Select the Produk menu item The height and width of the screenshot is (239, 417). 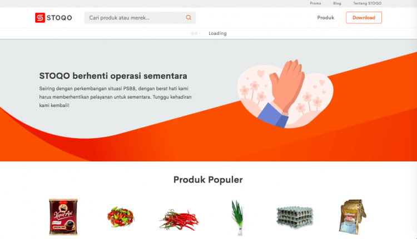point(325,18)
